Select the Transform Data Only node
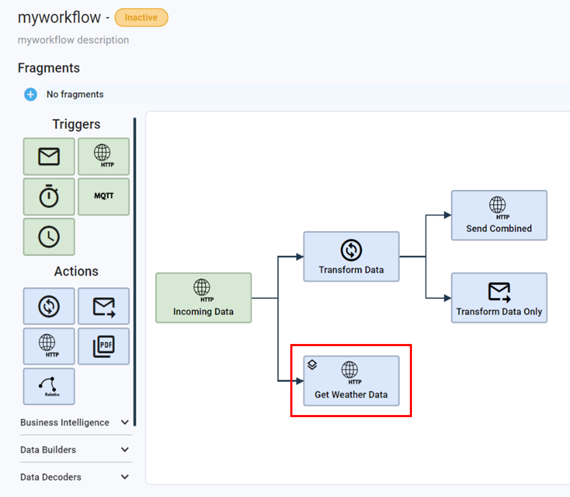The width and height of the screenshot is (570, 497). (x=499, y=298)
